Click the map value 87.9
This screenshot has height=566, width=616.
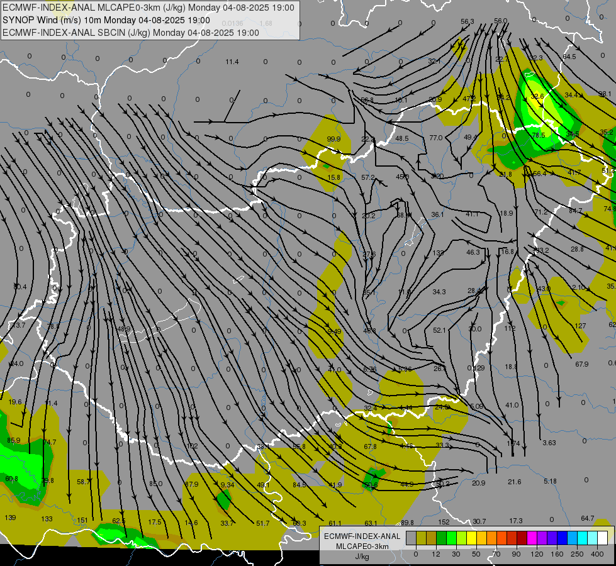point(192,484)
